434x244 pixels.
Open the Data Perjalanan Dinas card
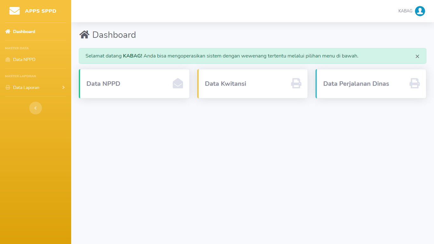coord(371,84)
